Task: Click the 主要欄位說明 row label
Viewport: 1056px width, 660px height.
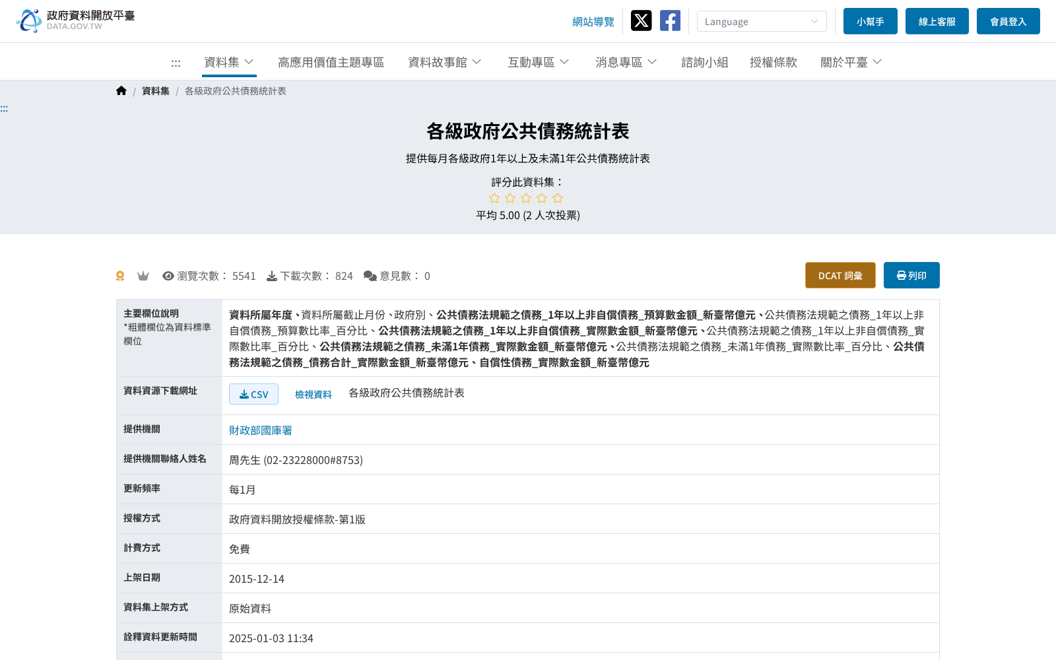Action: [x=151, y=313]
